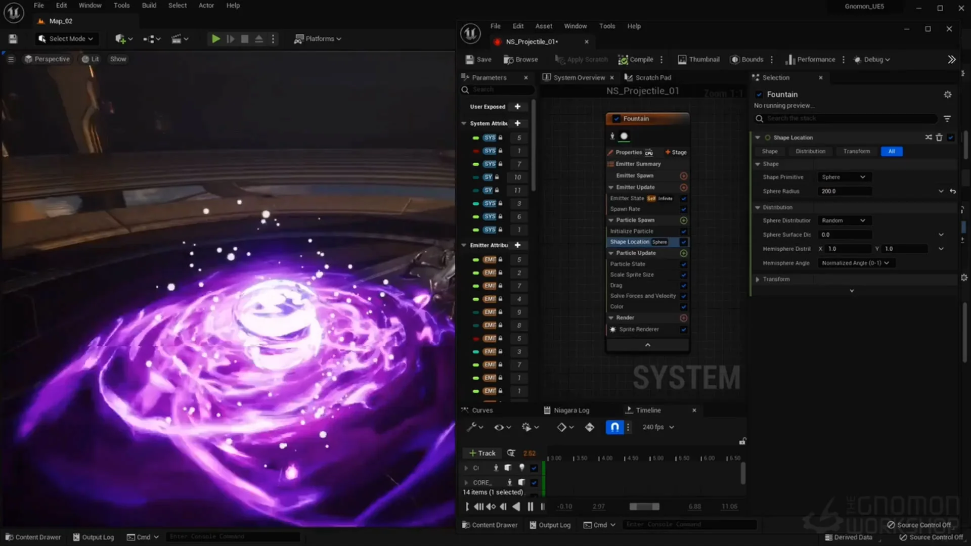Open the Add content quick menu icon
The image size is (971, 546).
click(123, 39)
